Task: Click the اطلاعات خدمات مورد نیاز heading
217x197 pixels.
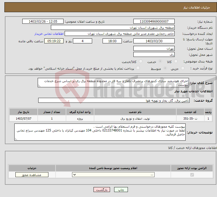Action: pyautogui.click(x=193, y=91)
